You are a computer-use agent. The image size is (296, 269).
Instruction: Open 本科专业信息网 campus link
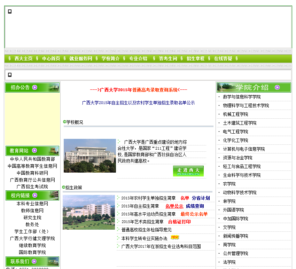tap(32, 204)
